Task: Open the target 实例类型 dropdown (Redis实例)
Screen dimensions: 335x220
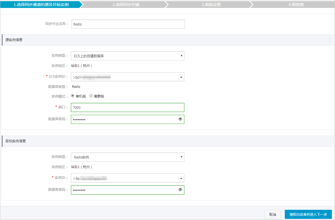Action: point(128,157)
